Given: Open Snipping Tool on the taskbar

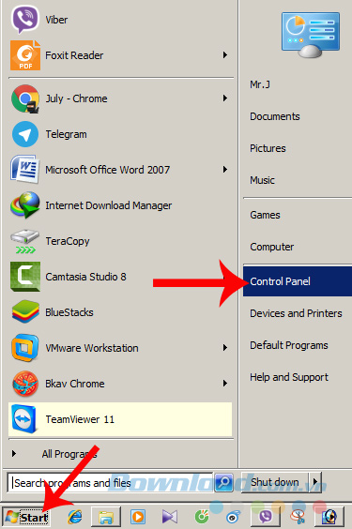Looking at the screenshot, I should click(298, 517).
